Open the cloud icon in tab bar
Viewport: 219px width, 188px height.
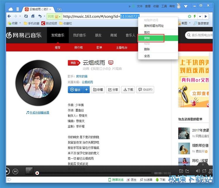[x=11, y=9]
